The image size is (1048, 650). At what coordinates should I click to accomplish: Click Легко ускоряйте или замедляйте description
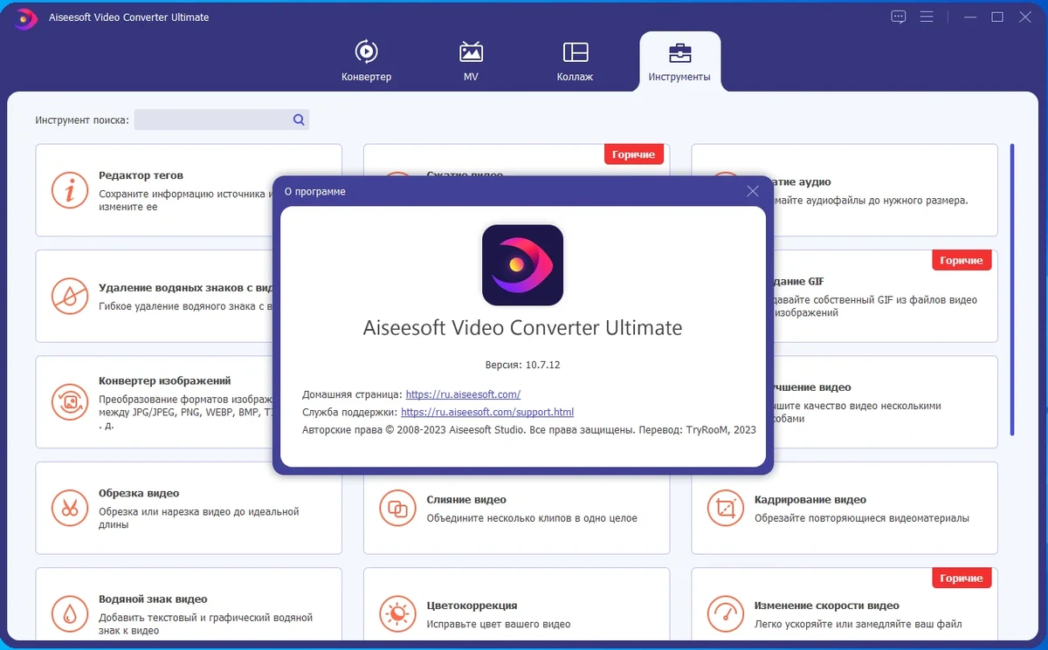tap(858, 624)
